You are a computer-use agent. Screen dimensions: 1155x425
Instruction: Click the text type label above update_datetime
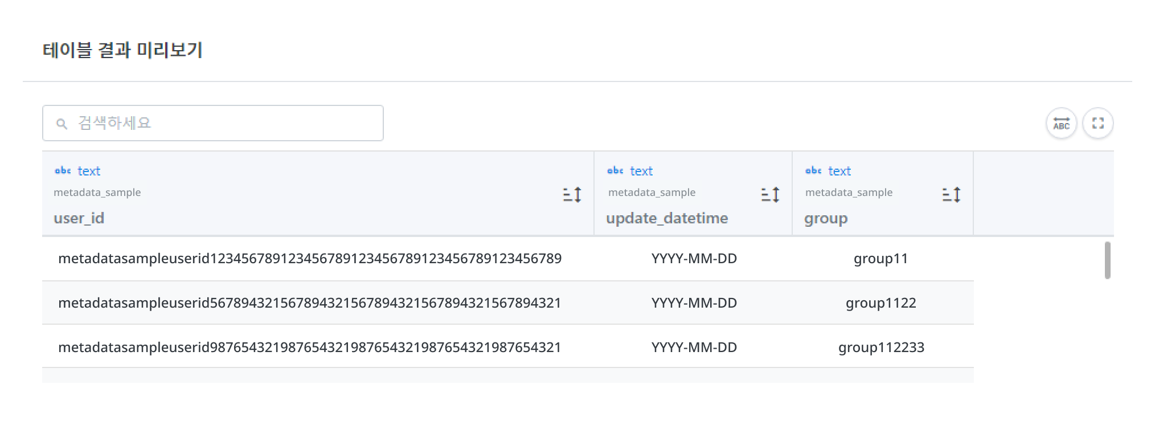(641, 171)
